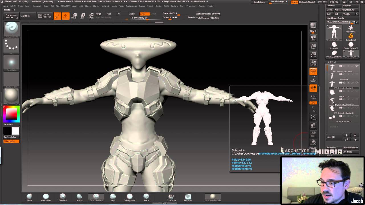Viewport: 365px width, 205px height.
Task: Open Transform menu
Action: pyautogui.click(x=191, y=6)
